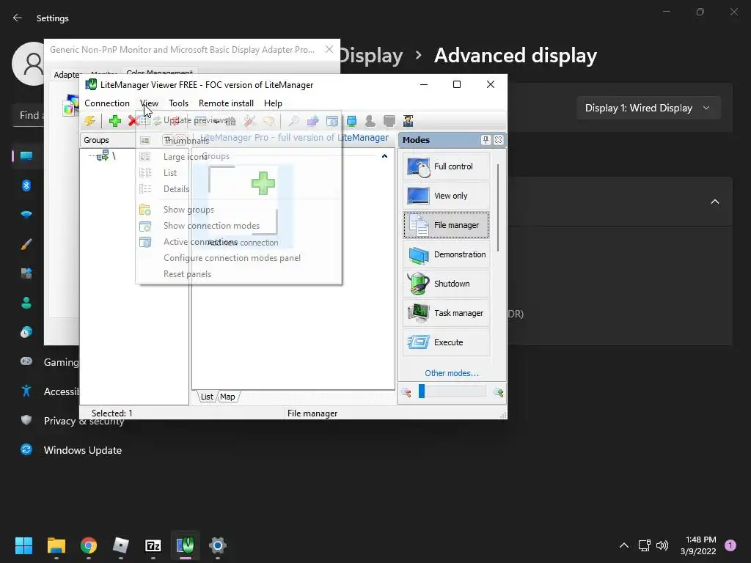Click Display breadcrumb in Settings

371,56
